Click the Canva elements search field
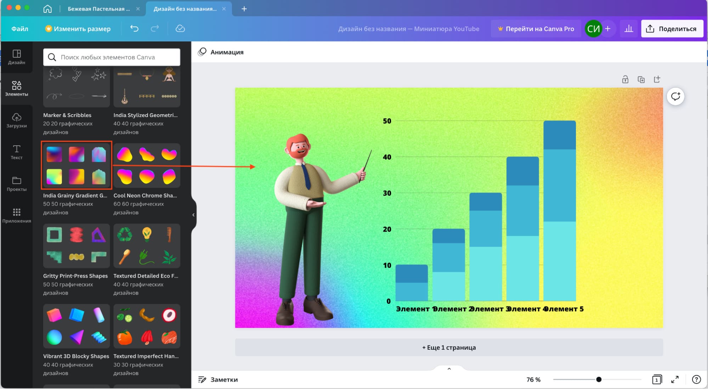 click(112, 57)
